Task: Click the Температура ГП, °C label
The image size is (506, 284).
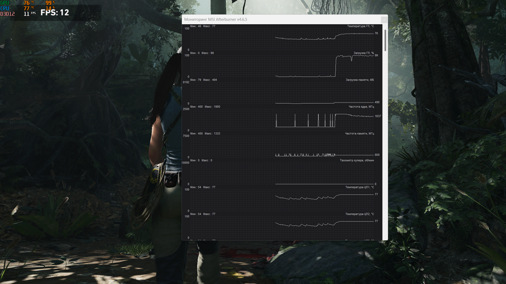Action: coord(361,26)
